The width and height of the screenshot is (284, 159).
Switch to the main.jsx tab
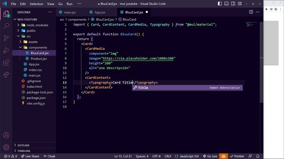(70, 12)
